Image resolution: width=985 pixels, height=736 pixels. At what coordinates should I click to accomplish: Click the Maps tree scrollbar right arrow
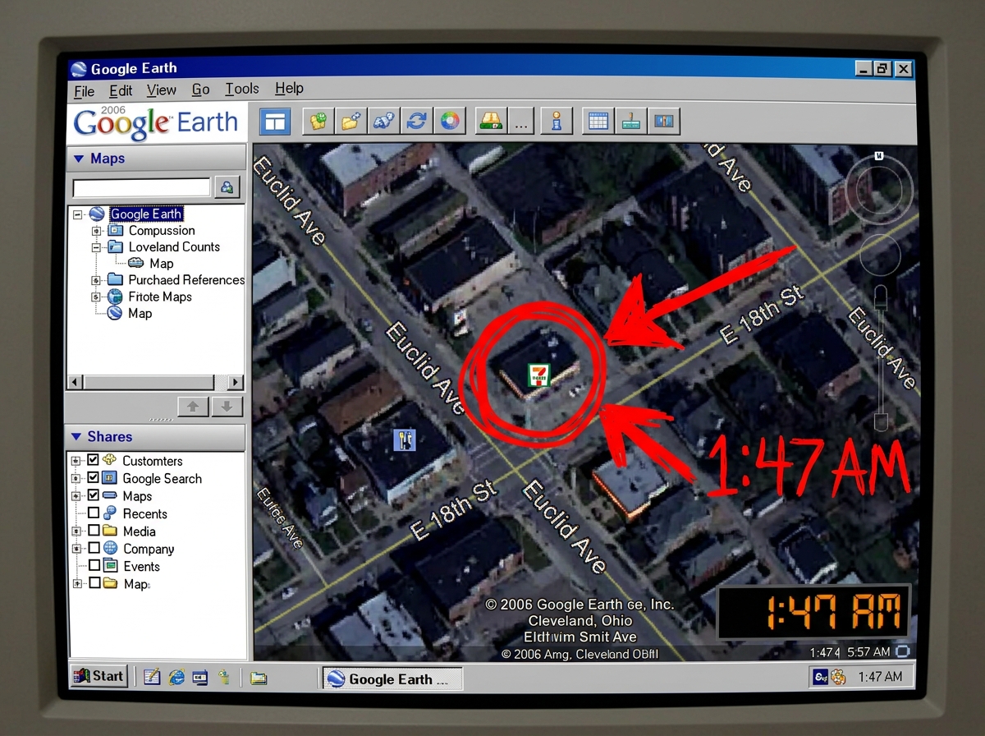[236, 383]
